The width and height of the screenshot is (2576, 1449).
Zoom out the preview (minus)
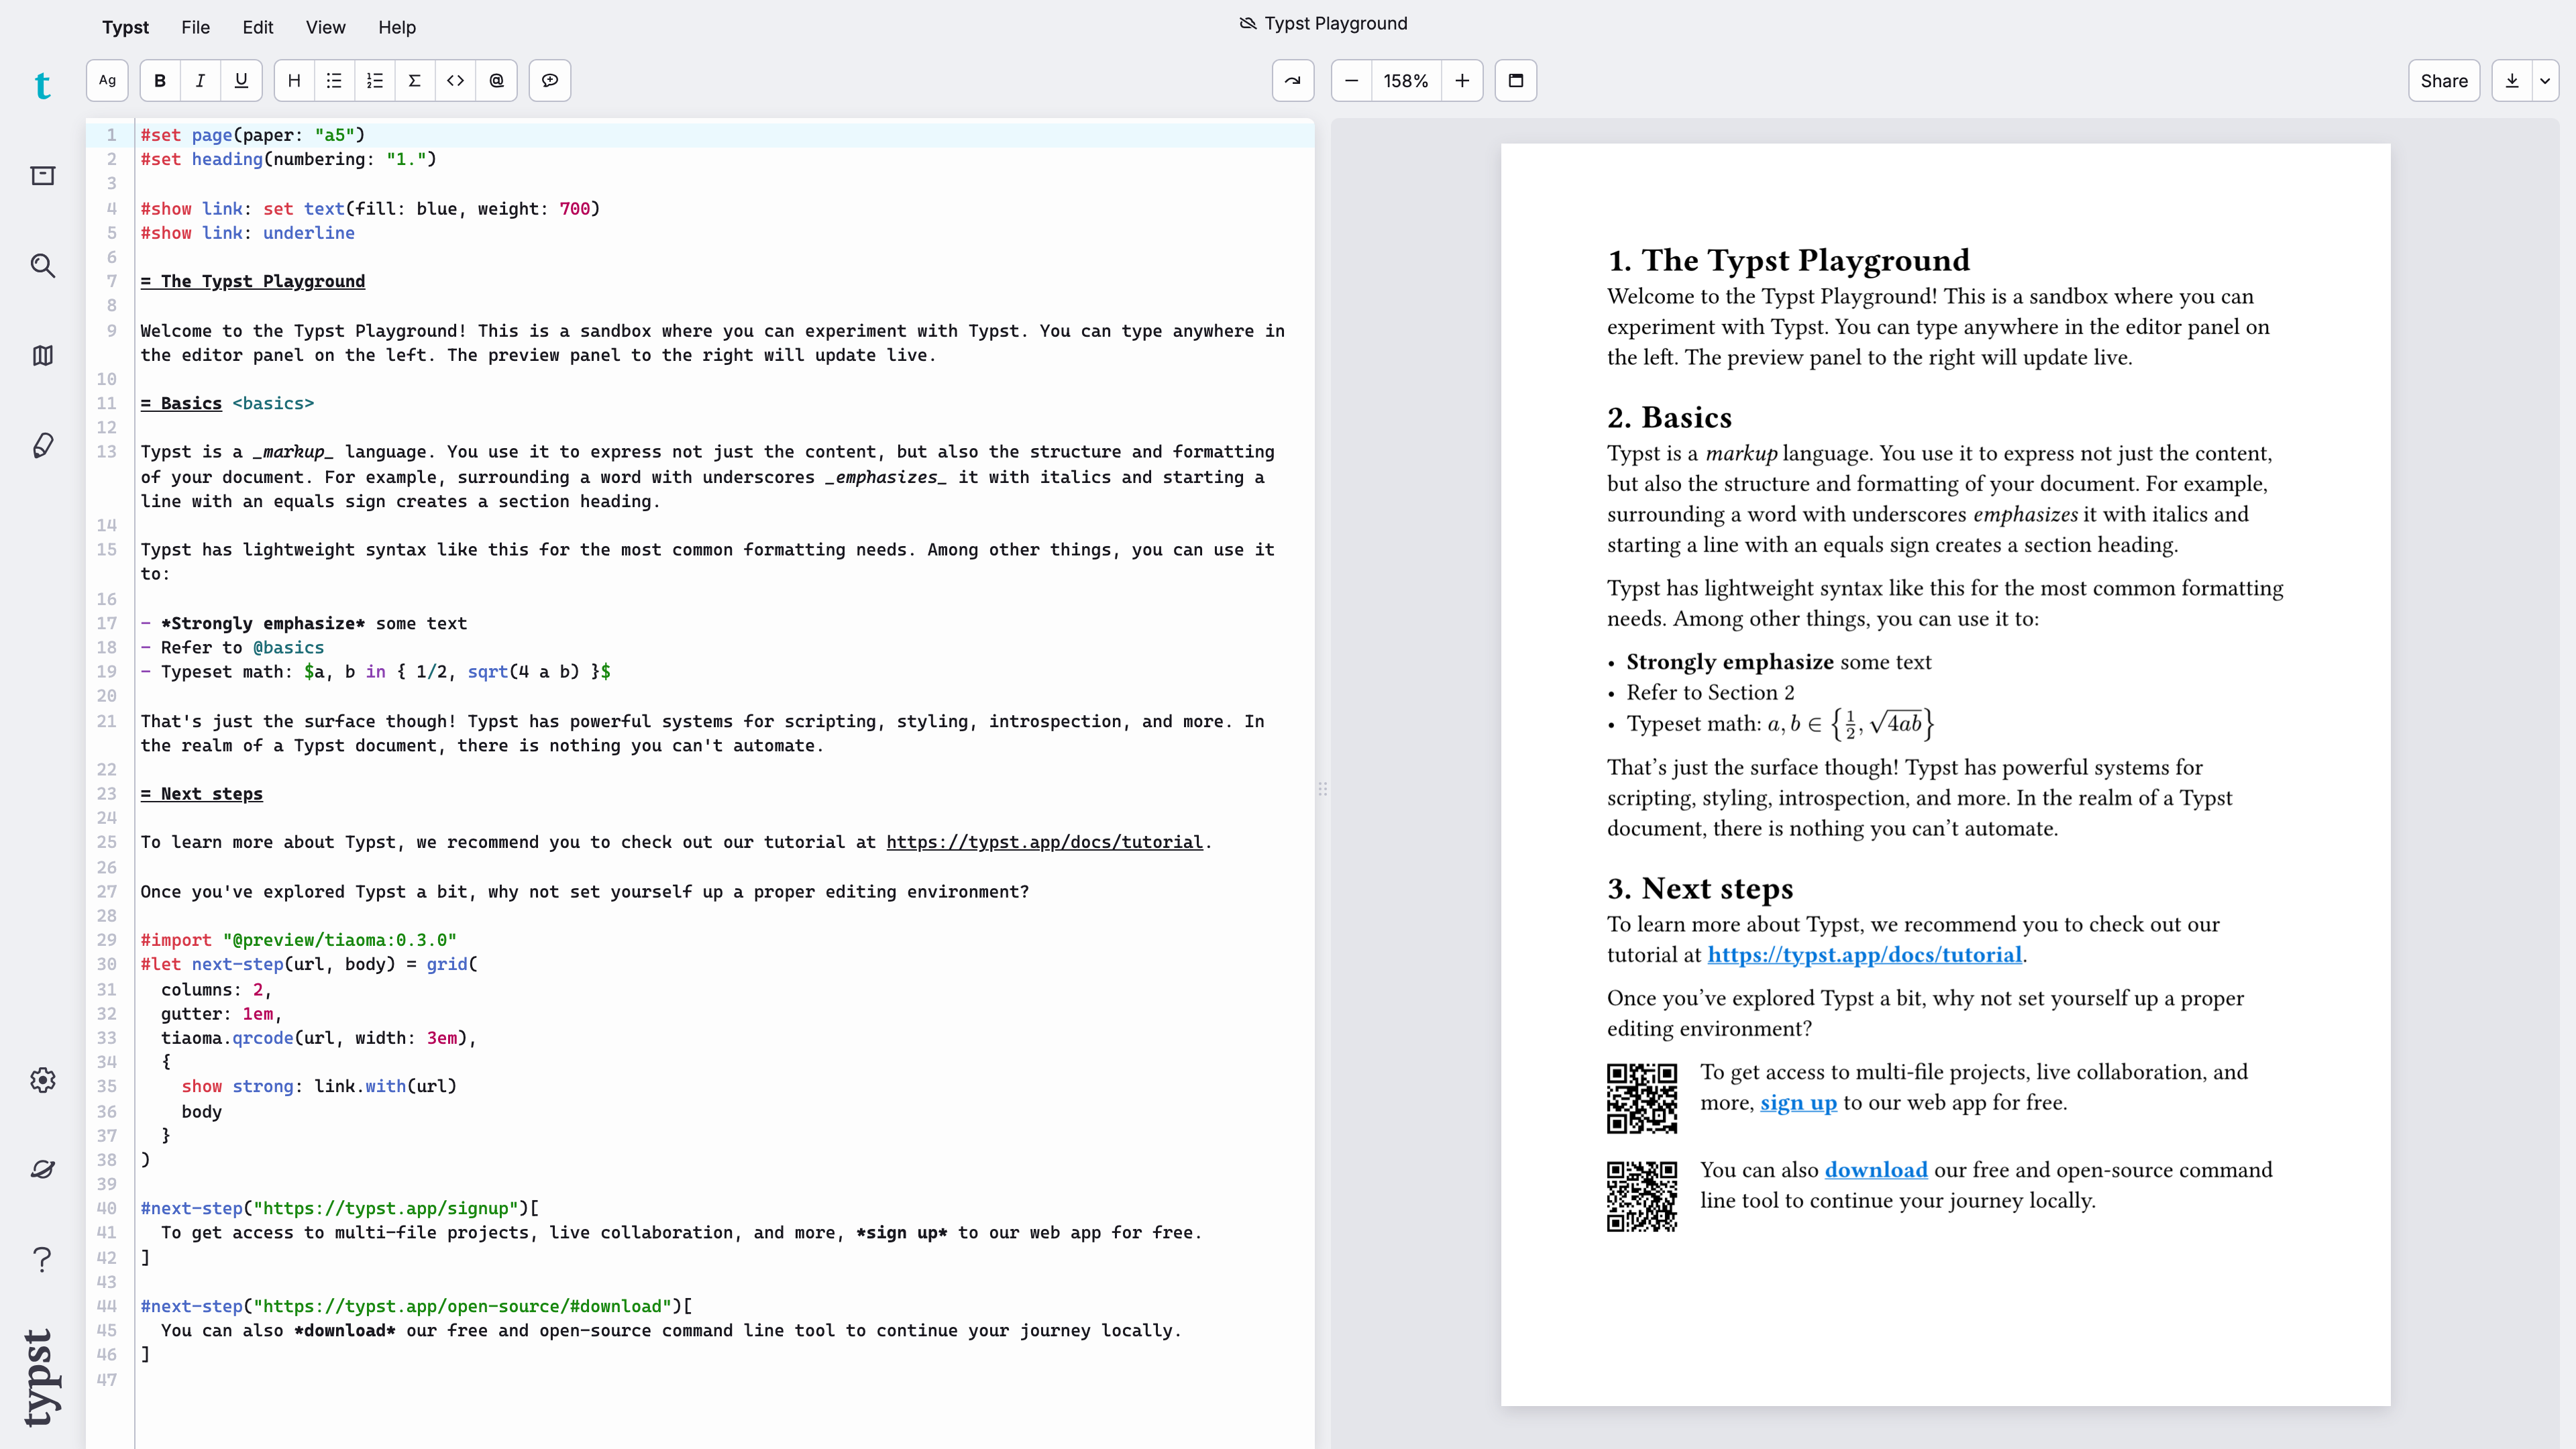pyautogui.click(x=1352, y=81)
